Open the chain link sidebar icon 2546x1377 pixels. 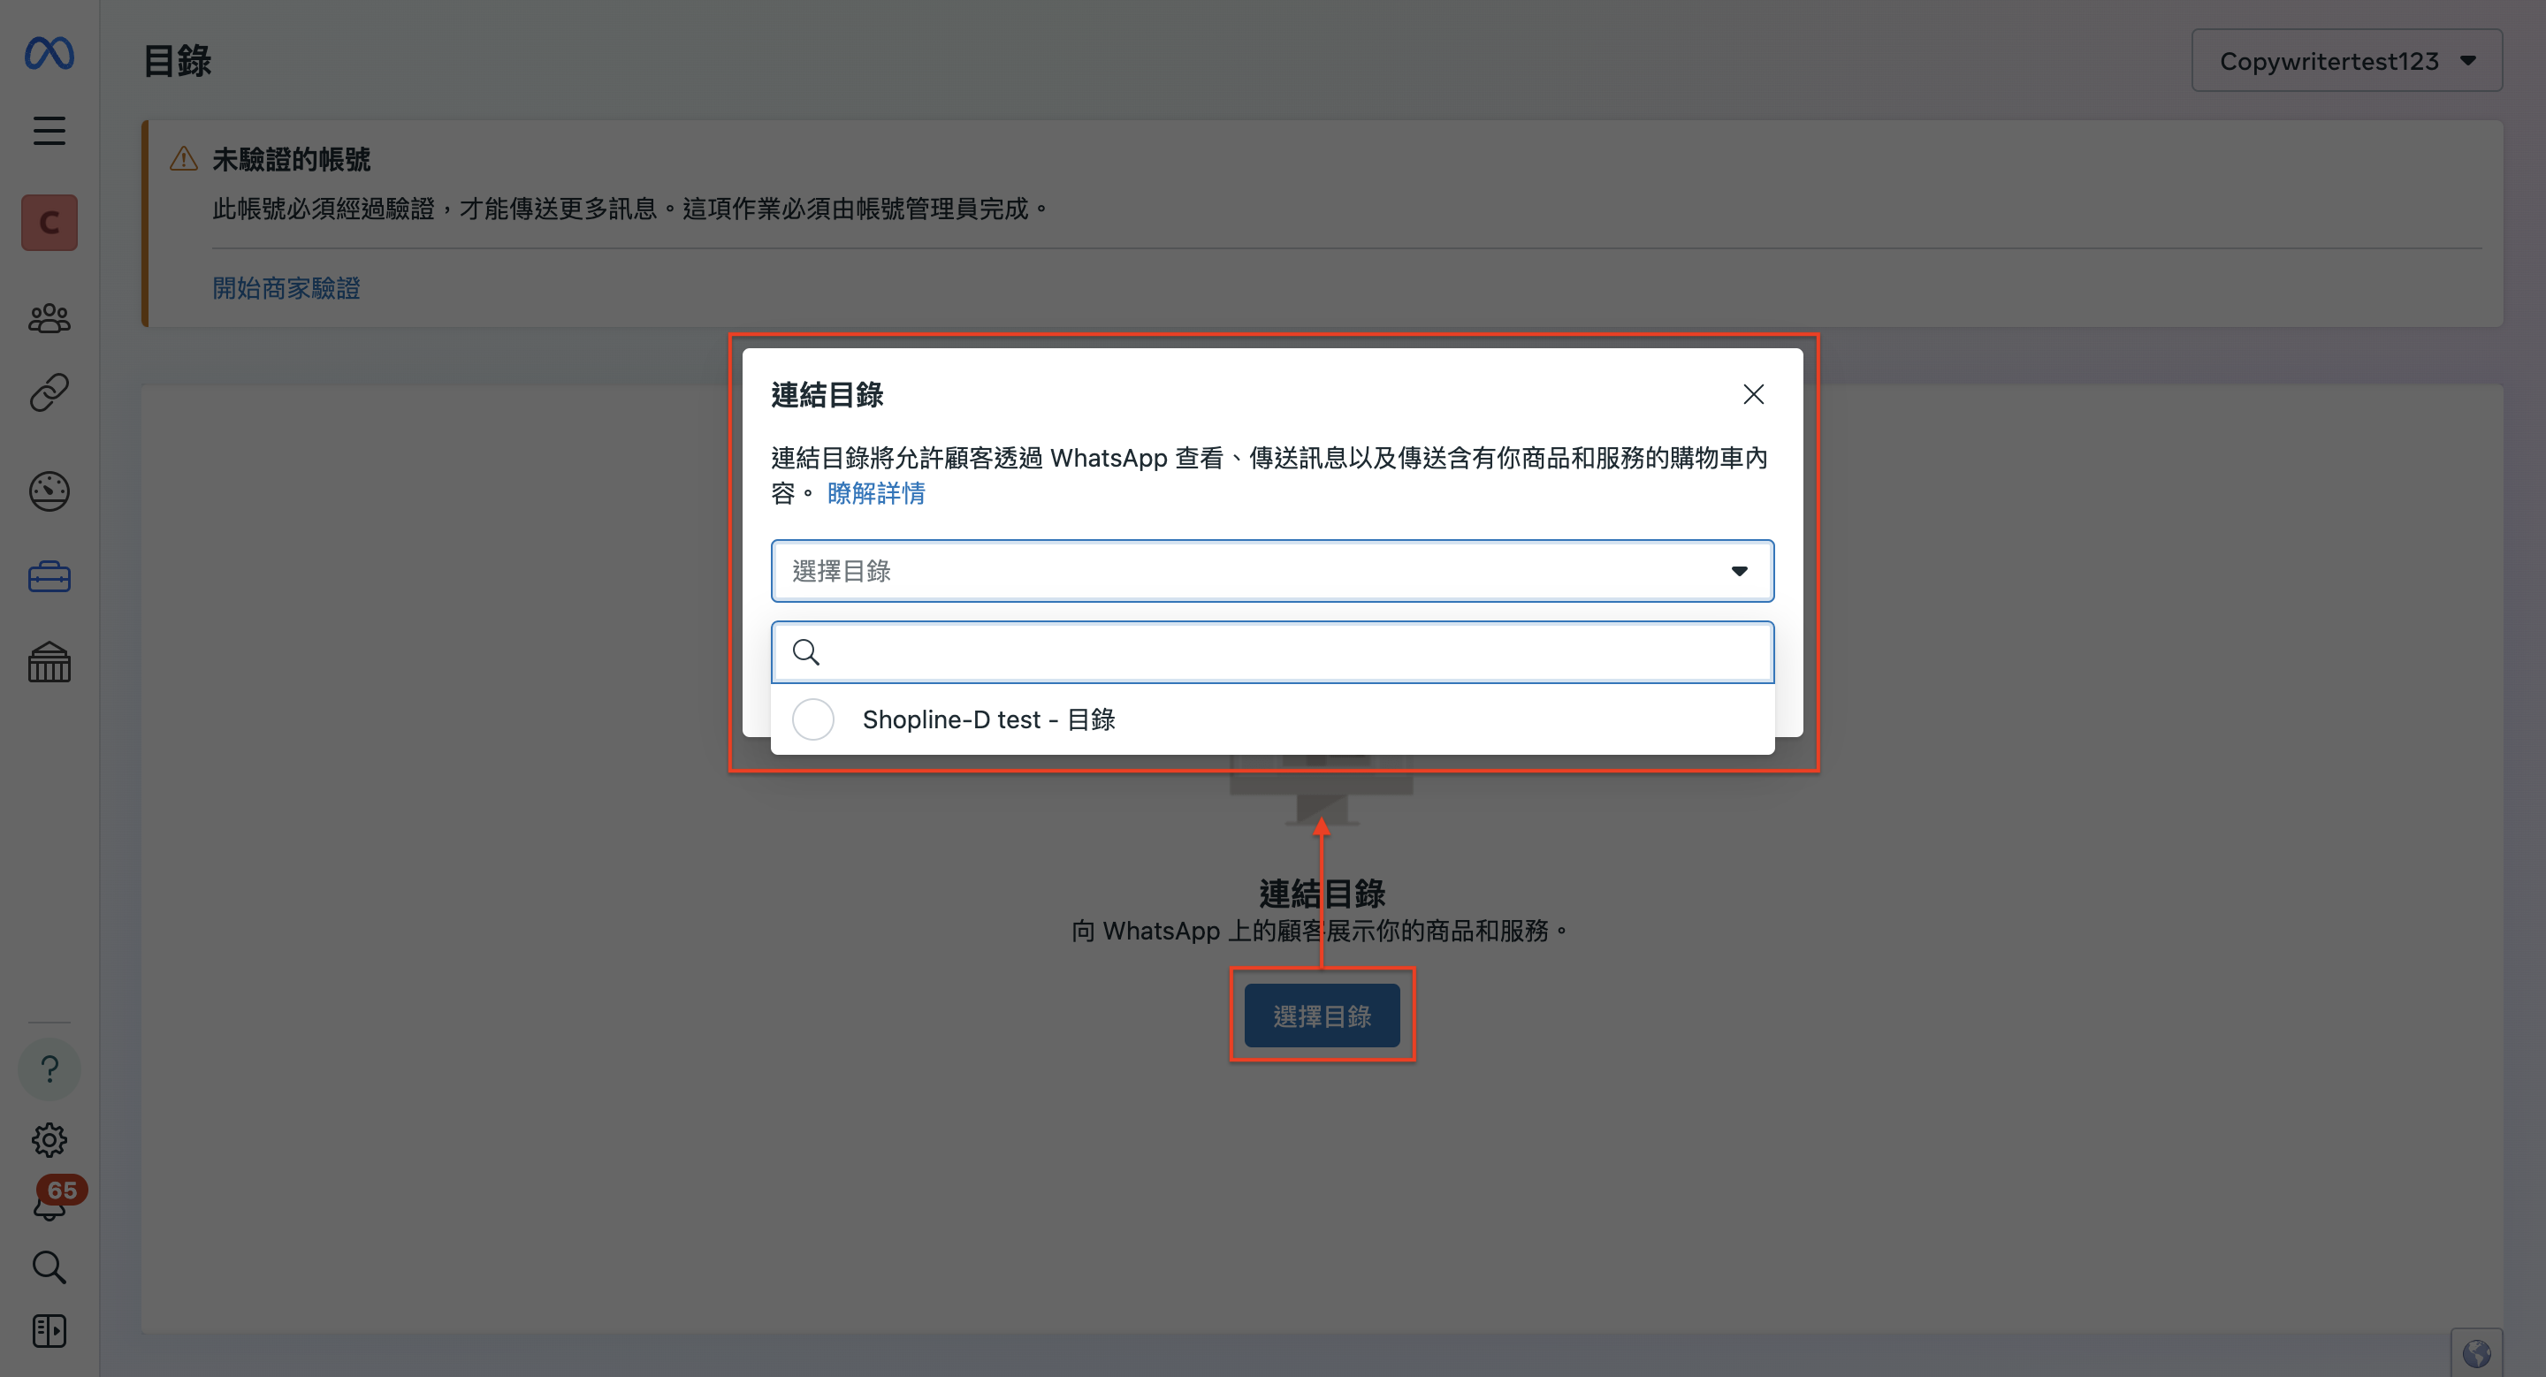tap(50, 392)
